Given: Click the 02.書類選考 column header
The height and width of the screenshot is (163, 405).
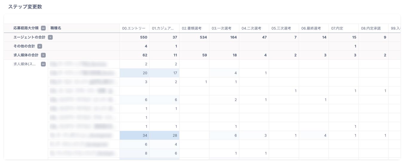Looking at the screenshot, I should pos(192,28).
